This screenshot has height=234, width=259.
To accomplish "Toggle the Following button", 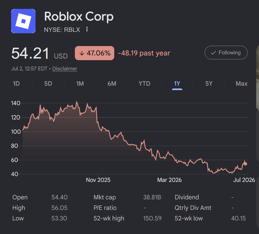I will (x=226, y=53).
